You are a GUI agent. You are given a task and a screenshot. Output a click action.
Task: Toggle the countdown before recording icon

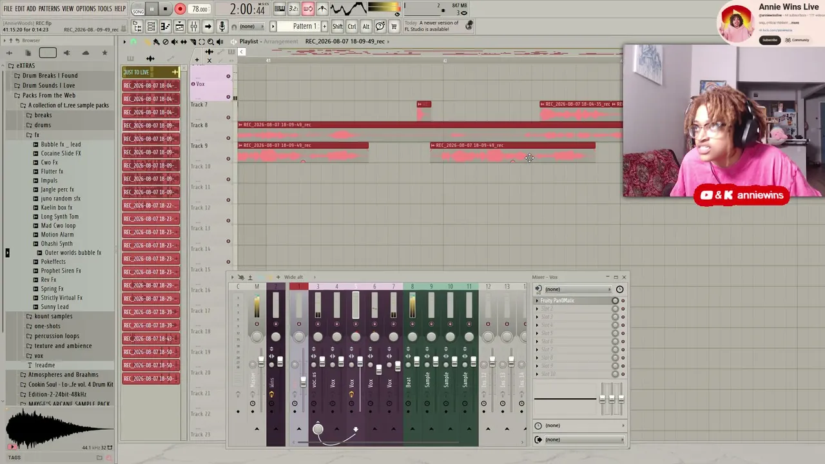coord(294,8)
